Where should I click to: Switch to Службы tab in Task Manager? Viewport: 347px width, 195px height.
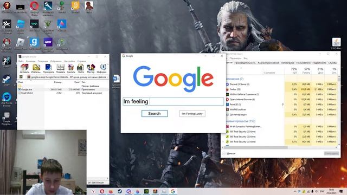point(332,63)
